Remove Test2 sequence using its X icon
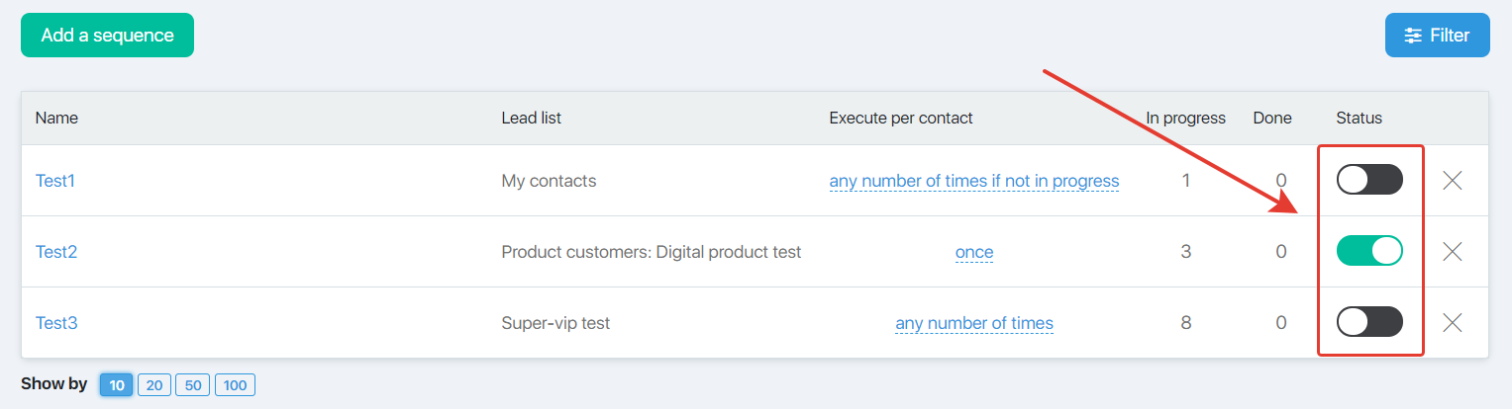Viewport: 1512px width, 409px height. (1453, 252)
